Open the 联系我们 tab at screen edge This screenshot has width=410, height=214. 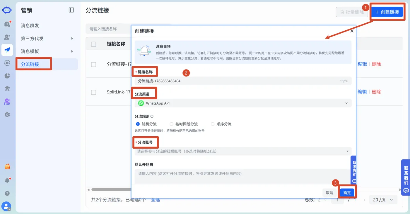[x=406, y=177]
